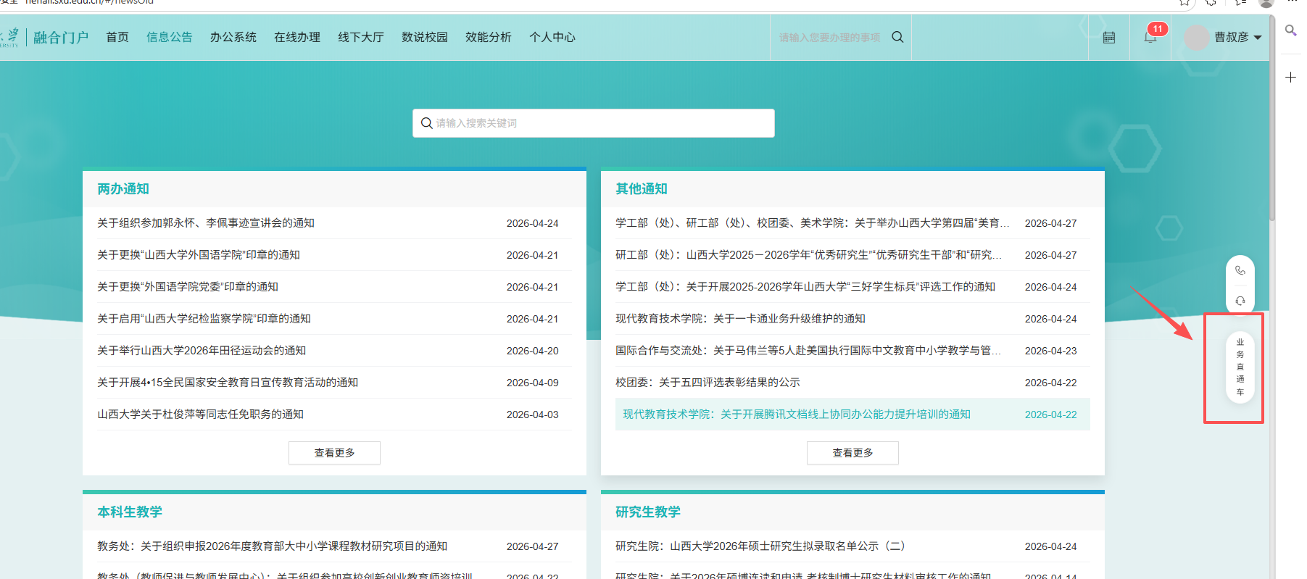Open 关于启用"山西大学纪检监察学院"印章的通知
Image resolution: width=1307 pixels, height=579 pixels.
(204, 319)
